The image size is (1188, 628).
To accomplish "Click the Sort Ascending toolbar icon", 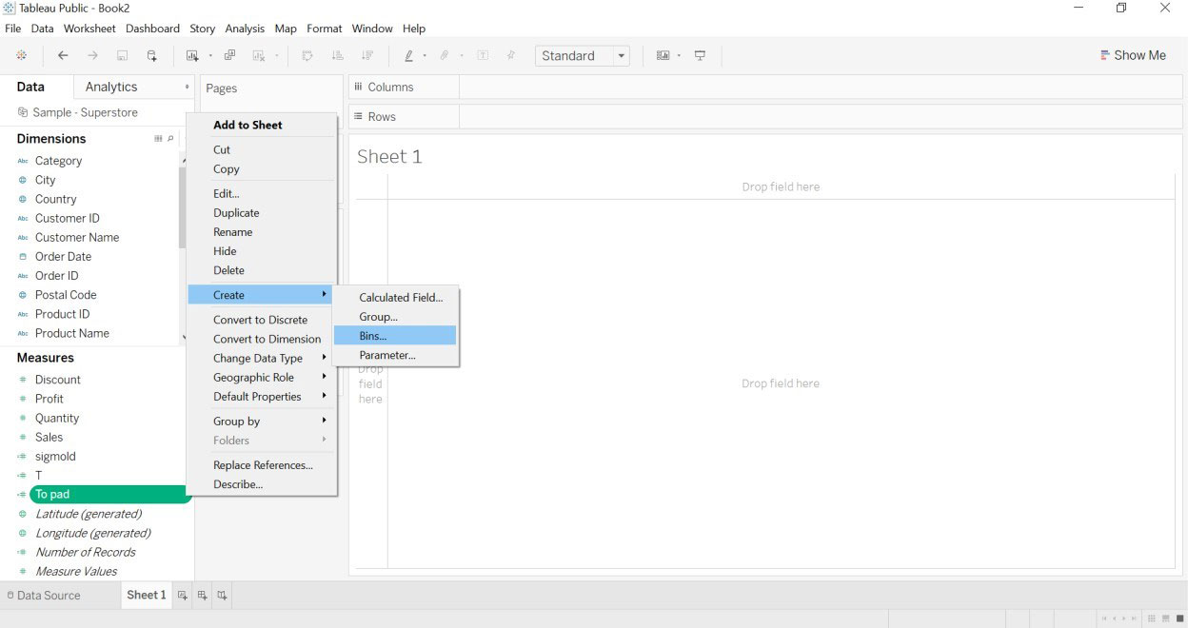I will point(337,56).
